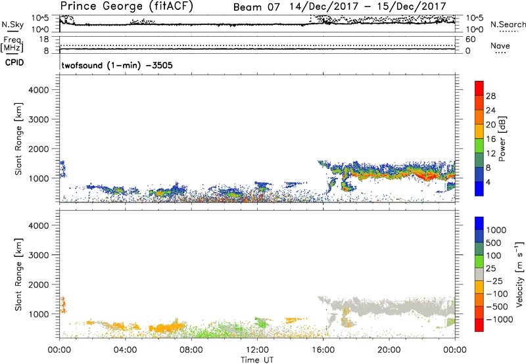Click the orange velocity patch near 07:00
This screenshot has width=526, height=364.
click(168, 327)
